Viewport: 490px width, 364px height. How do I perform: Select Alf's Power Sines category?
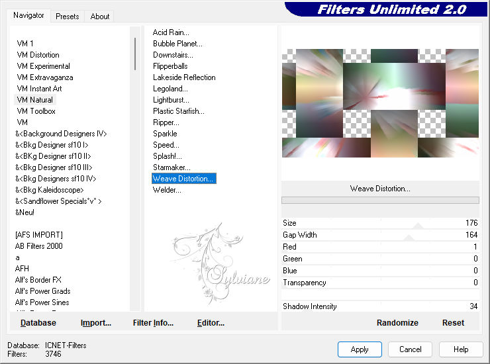click(x=42, y=302)
